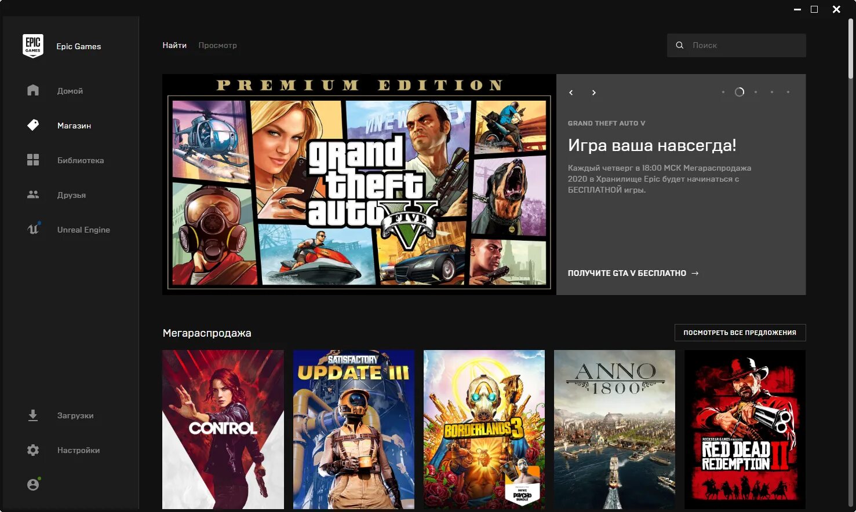Open the Settings gear icon
The width and height of the screenshot is (856, 512).
coord(33,450)
